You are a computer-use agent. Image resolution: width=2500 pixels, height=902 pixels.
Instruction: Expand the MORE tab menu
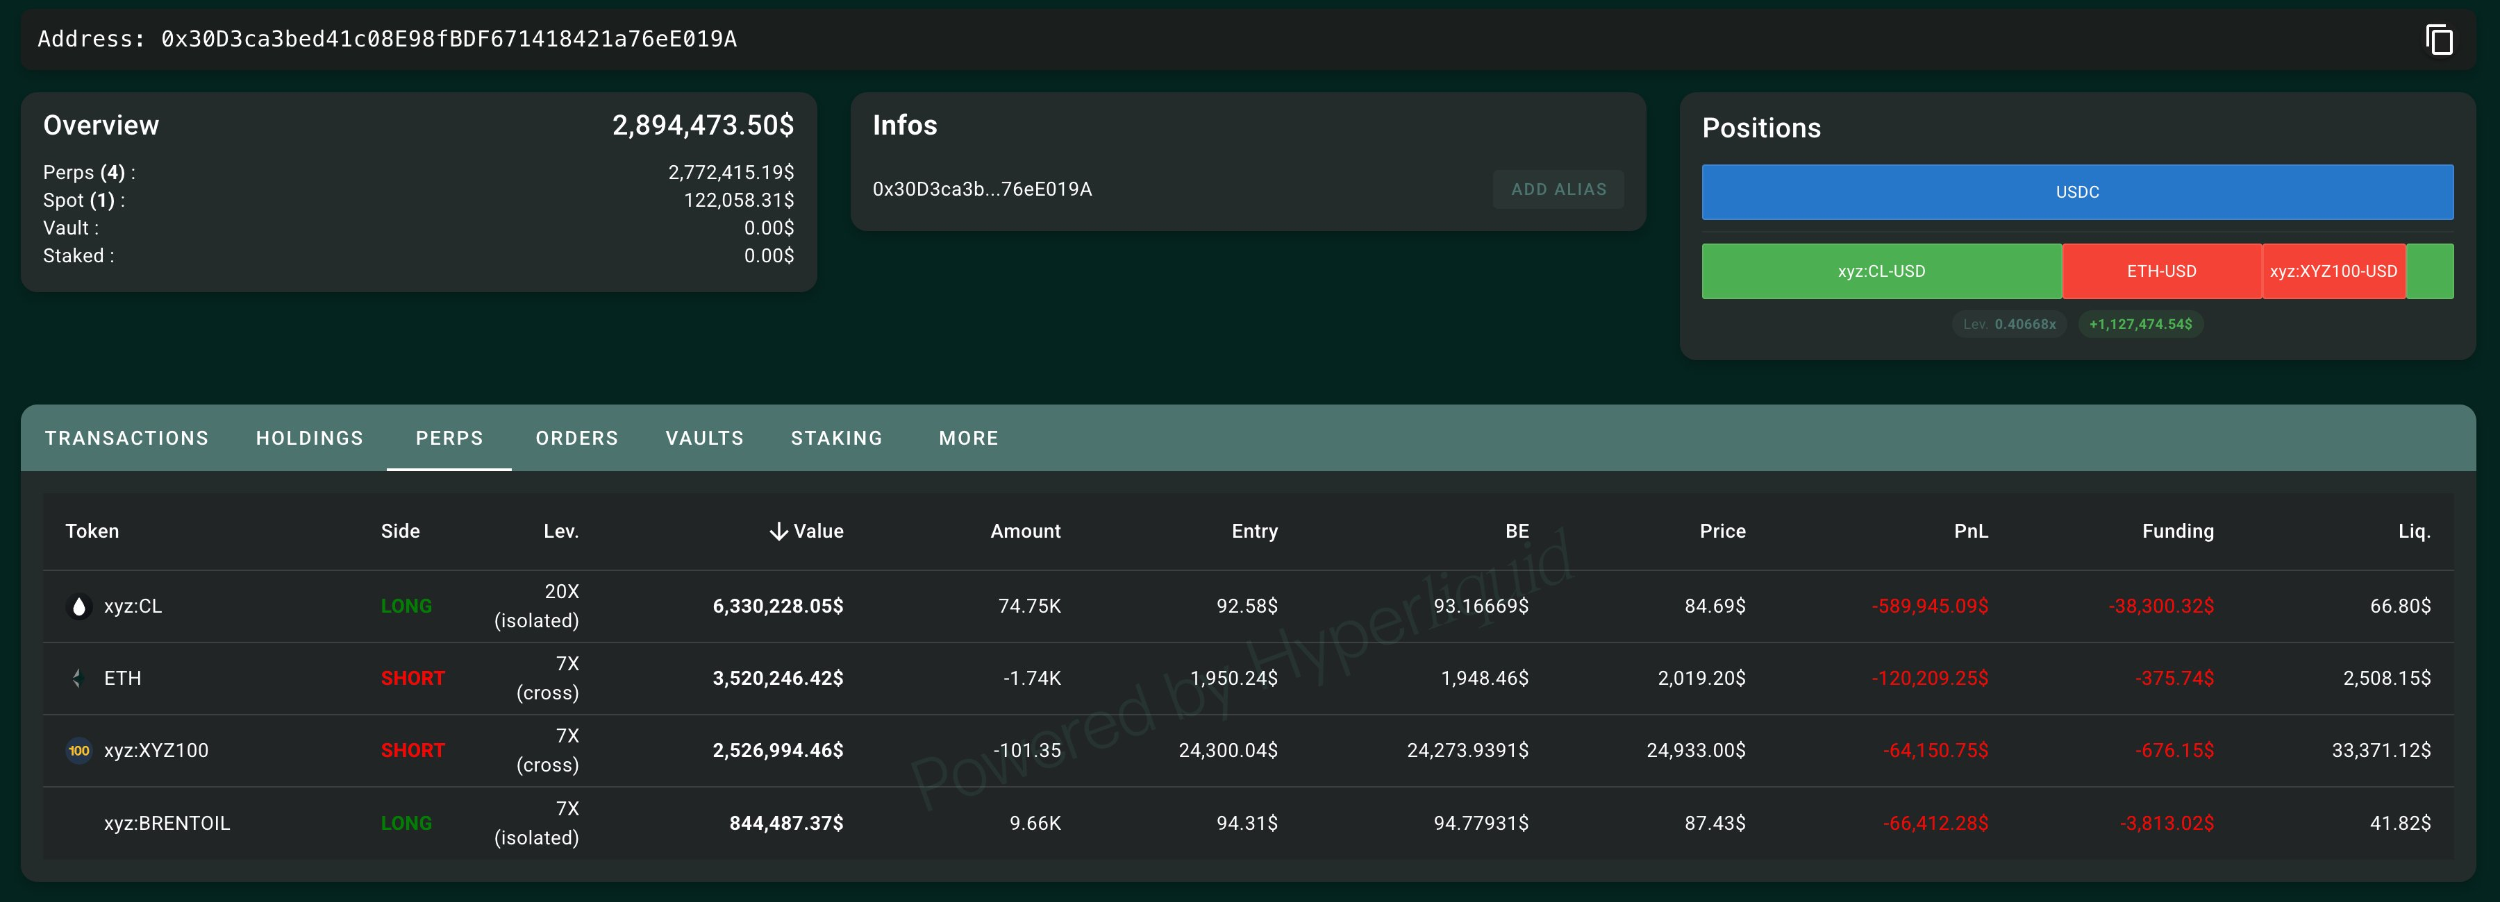(969, 439)
